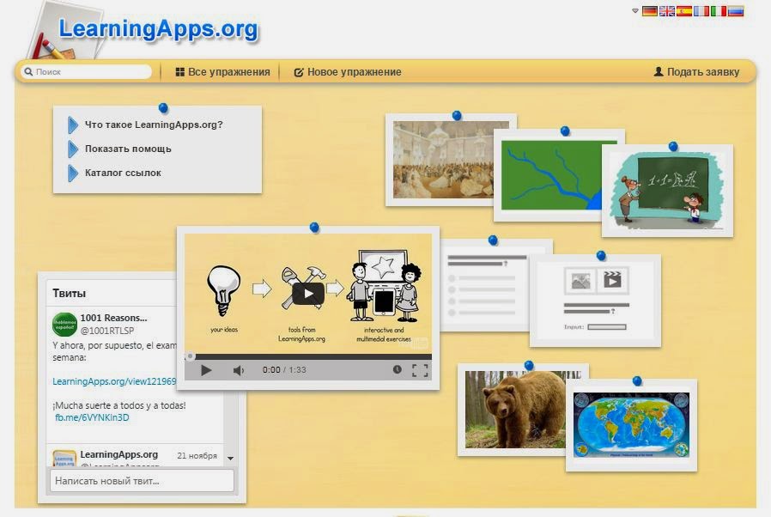
Task: Open the @1001RTLSP handle link
Action: [107, 331]
